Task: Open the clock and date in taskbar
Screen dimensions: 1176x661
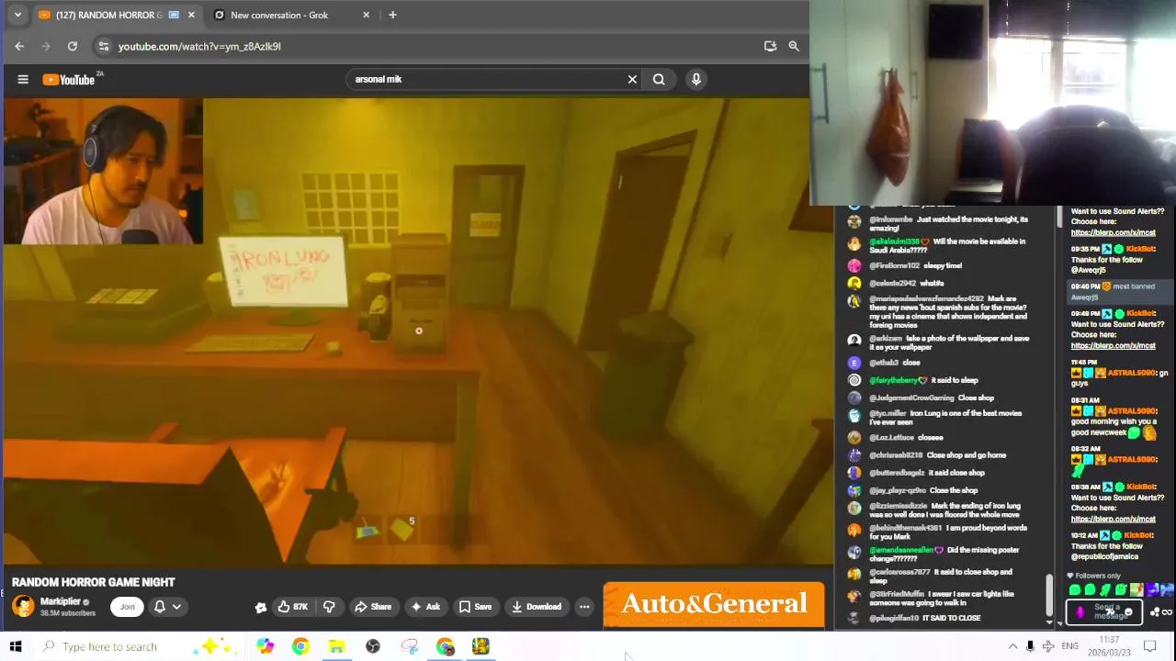Action: (x=1110, y=646)
